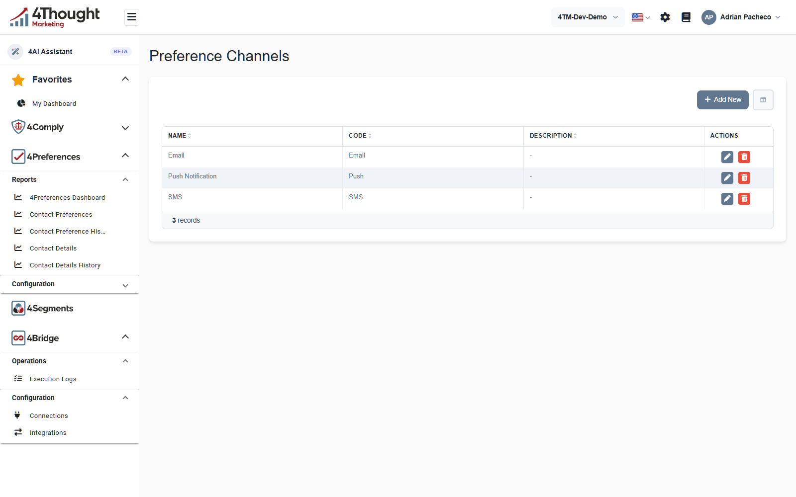Click the 4Comply shield icon

pyautogui.click(x=18, y=127)
